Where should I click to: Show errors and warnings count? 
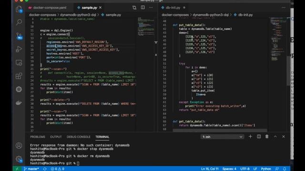[x=58, y=169]
